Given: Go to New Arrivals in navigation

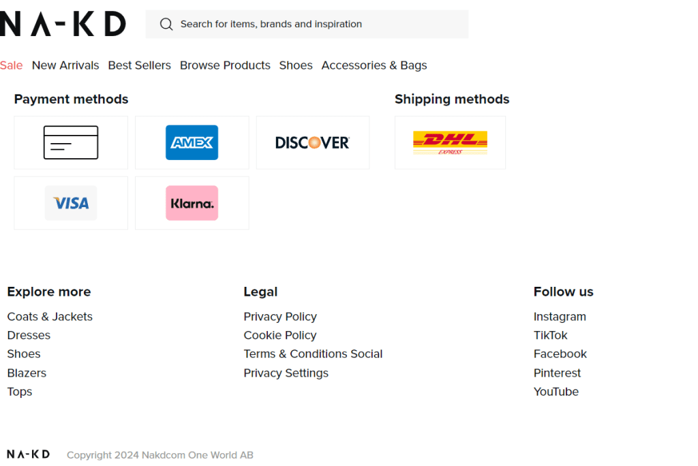Looking at the screenshot, I should click(x=65, y=65).
